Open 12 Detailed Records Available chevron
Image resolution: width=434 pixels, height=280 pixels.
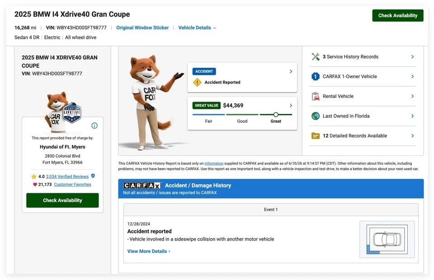[412, 136]
